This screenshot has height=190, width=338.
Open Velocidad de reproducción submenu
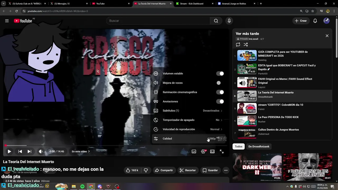(x=189, y=129)
